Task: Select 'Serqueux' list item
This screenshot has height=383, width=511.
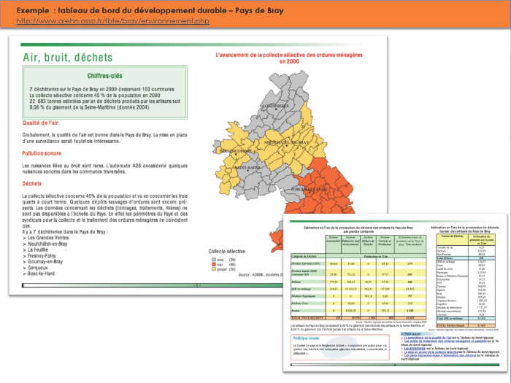Action: click(x=38, y=268)
